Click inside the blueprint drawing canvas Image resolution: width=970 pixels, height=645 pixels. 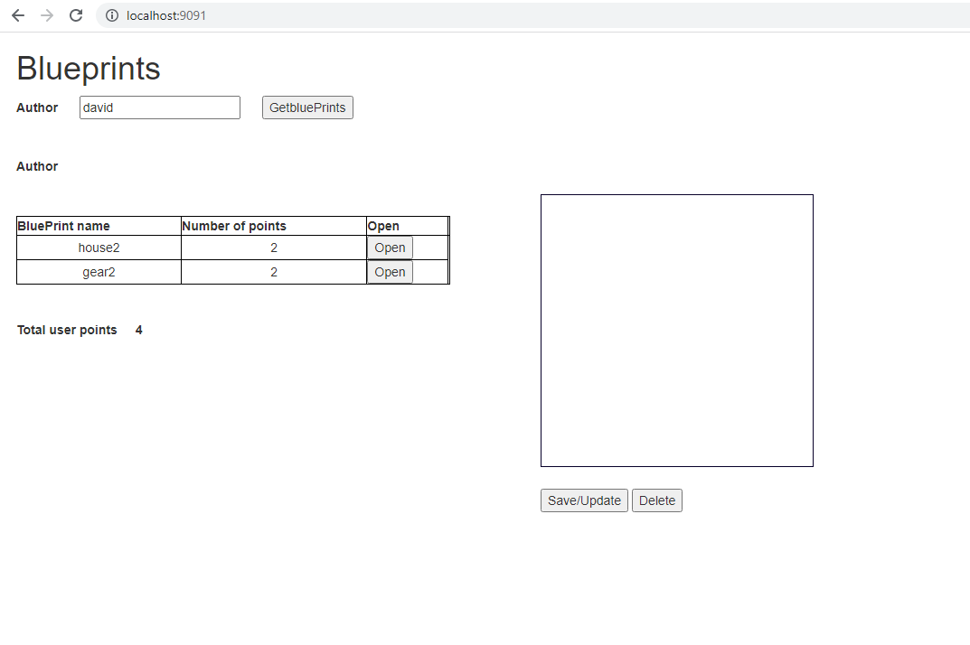pos(677,331)
